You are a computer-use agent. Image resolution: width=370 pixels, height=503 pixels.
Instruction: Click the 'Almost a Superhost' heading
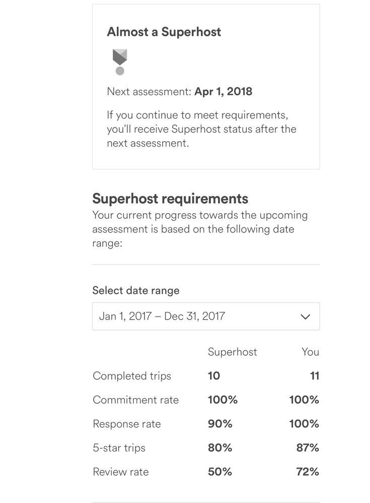point(164,32)
